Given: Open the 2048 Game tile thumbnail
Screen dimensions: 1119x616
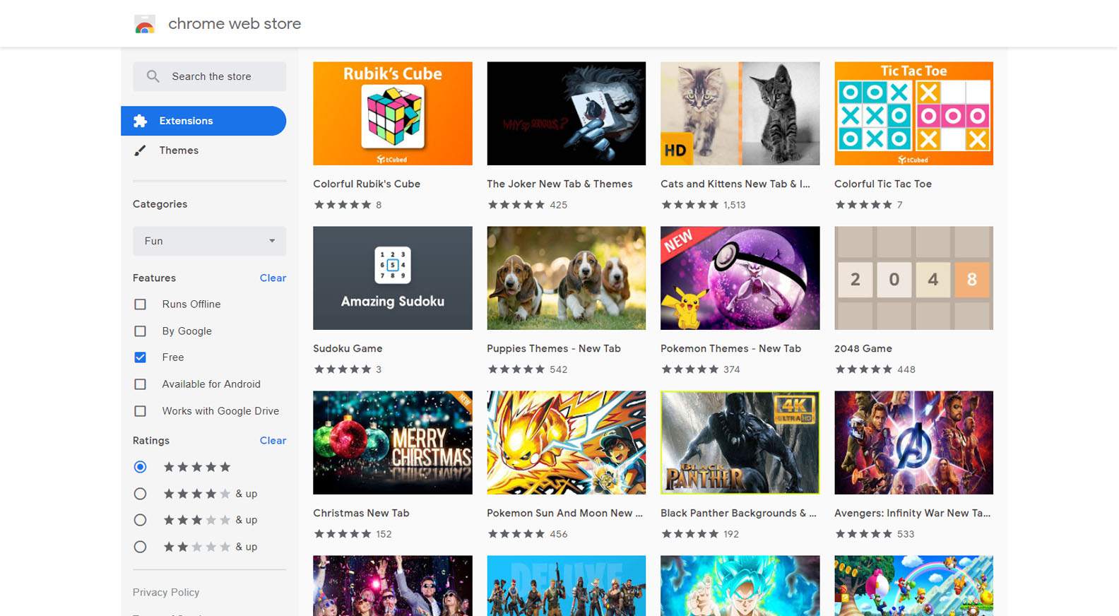Looking at the screenshot, I should [913, 278].
